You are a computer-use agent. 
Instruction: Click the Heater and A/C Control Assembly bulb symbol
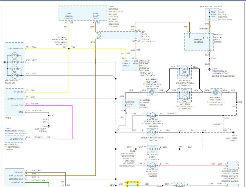[153, 116]
